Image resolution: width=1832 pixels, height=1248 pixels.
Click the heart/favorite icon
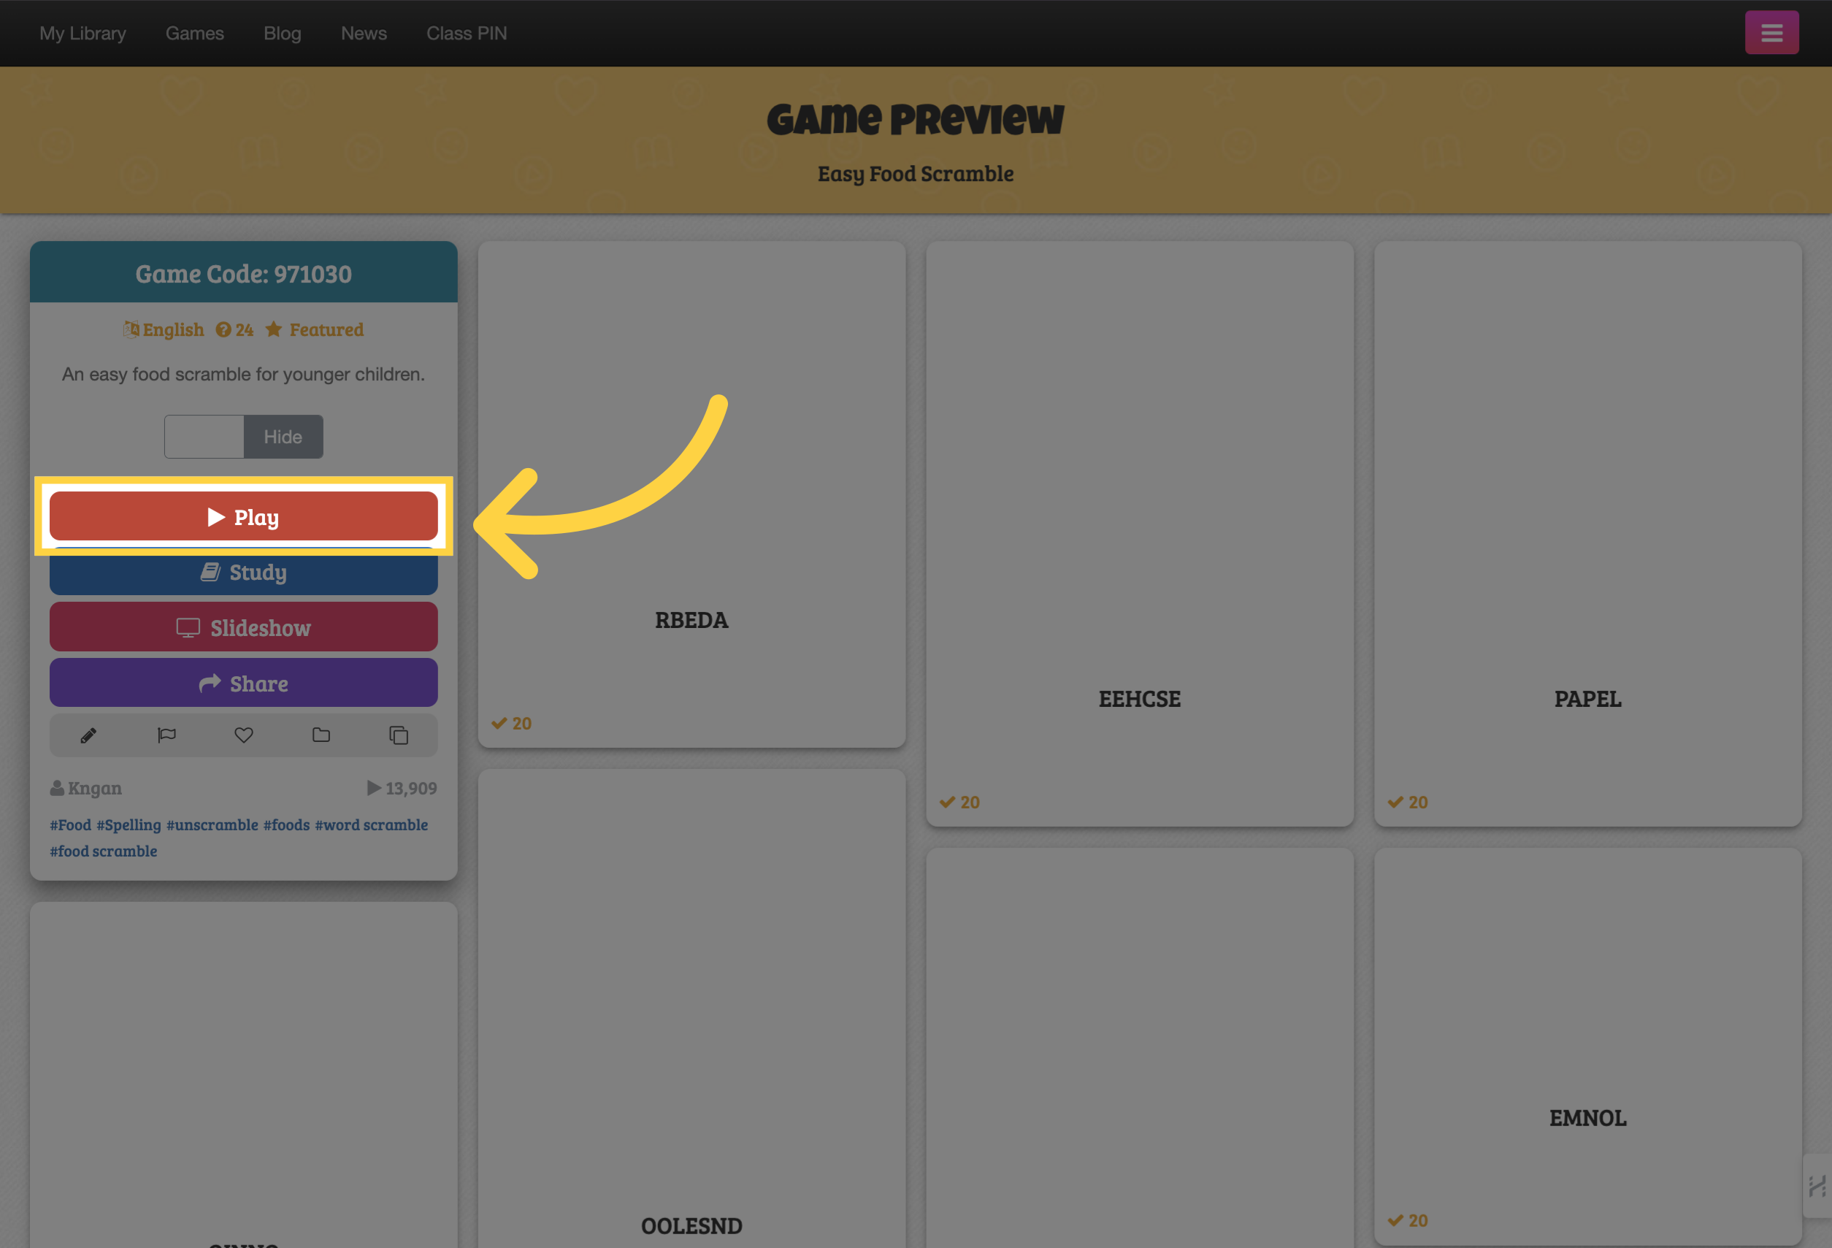click(242, 734)
